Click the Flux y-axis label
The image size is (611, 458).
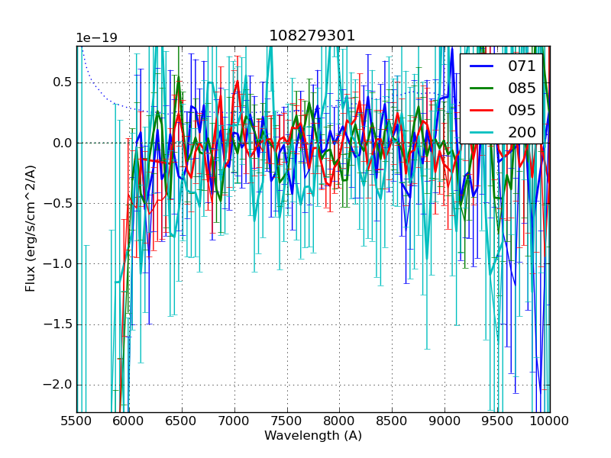31,228
